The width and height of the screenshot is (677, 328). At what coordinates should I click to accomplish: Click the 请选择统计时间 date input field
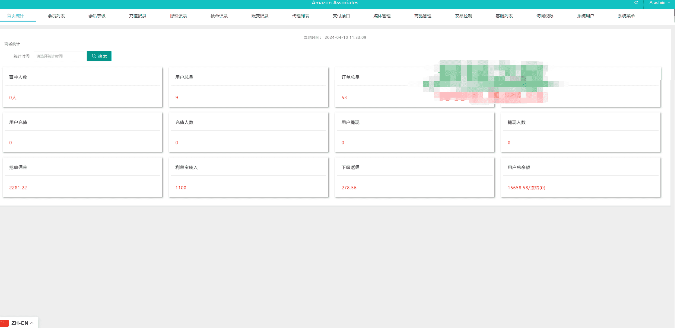[59, 56]
